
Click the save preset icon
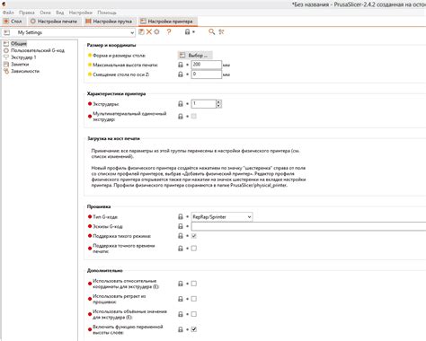point(141,31)
